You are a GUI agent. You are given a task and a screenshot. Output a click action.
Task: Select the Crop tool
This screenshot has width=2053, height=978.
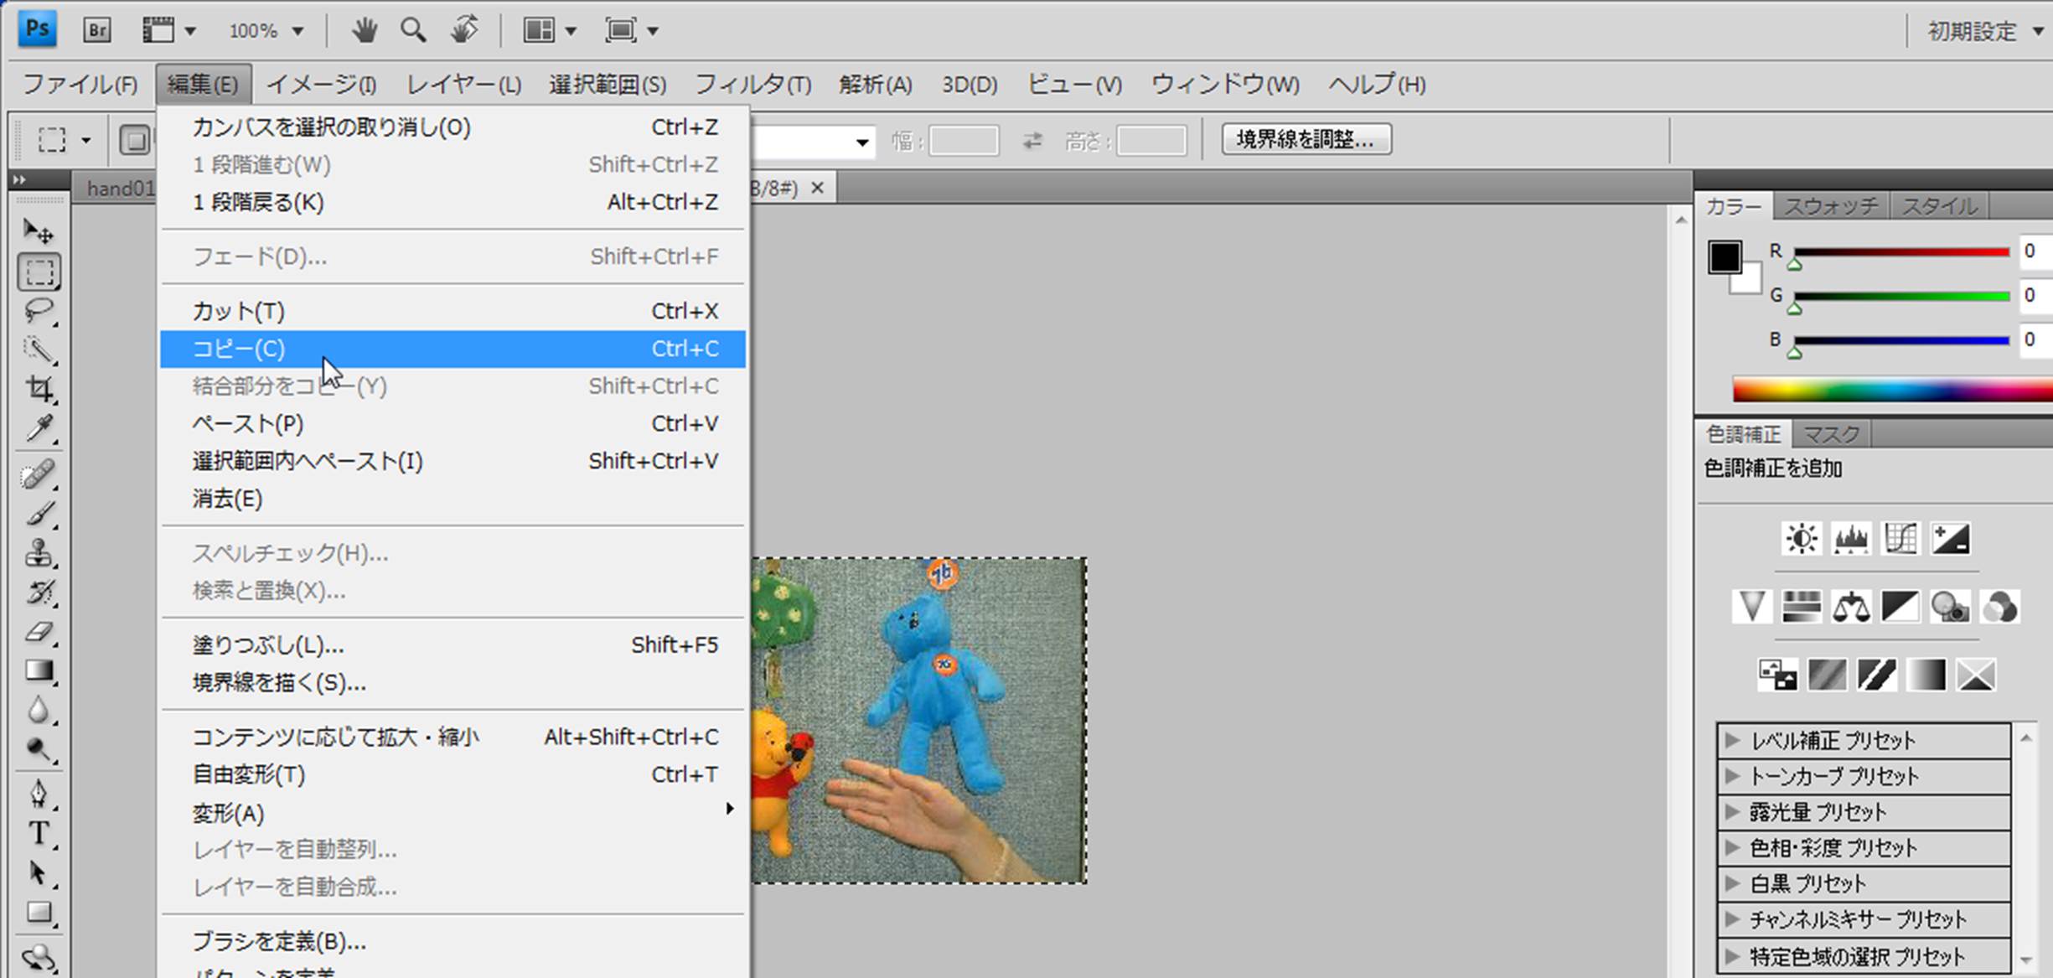tap(39, 389)
